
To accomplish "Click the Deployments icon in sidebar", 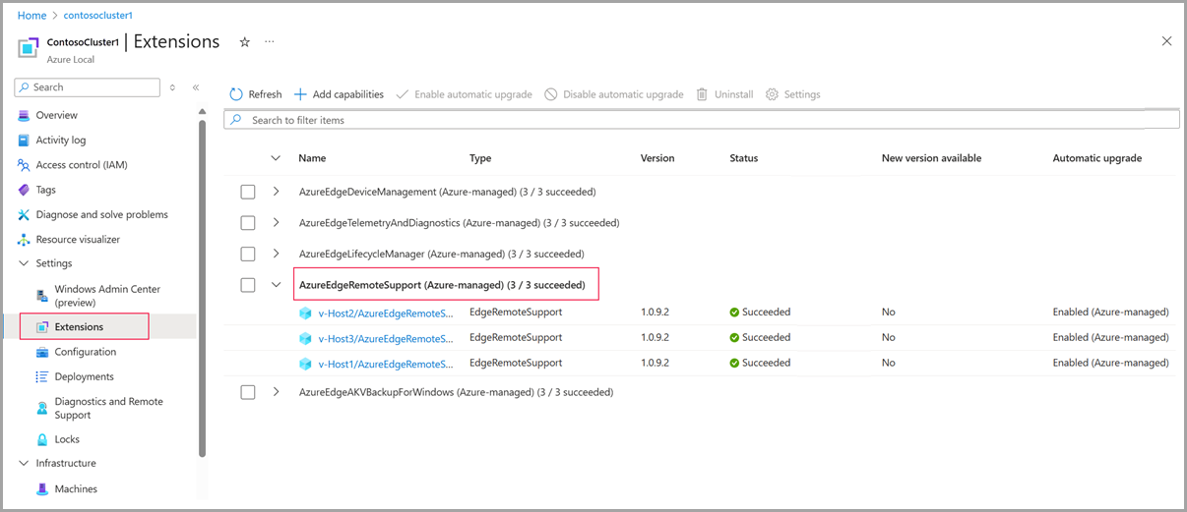I will coord(42,376).
